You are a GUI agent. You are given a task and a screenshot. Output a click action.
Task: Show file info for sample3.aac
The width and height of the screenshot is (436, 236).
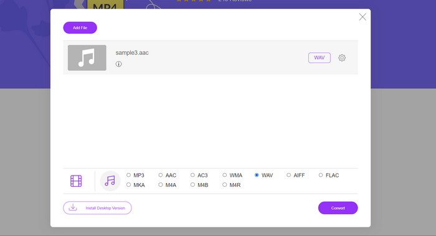click(119, 64)
